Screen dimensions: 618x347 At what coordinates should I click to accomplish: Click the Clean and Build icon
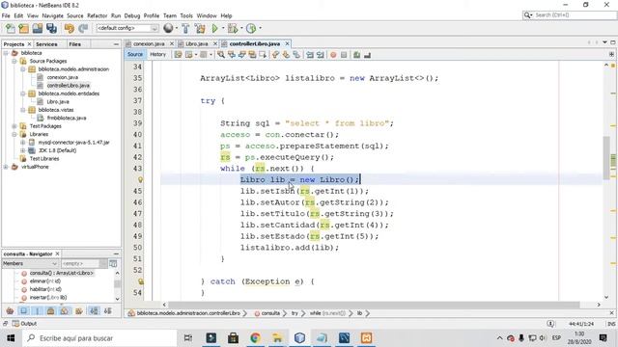coord(200,28)
